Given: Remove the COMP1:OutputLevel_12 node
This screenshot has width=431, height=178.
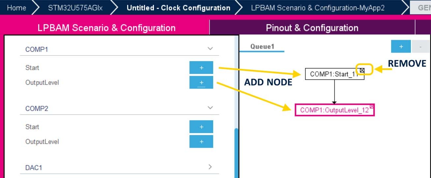Looking at the screenshot, I should click(372, 106).
